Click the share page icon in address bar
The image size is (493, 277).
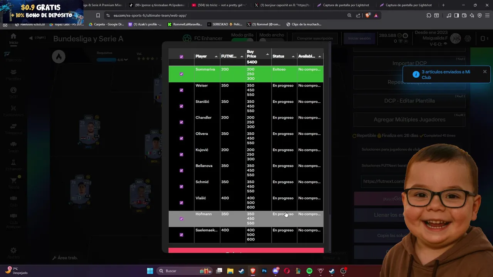click(358, 15)
